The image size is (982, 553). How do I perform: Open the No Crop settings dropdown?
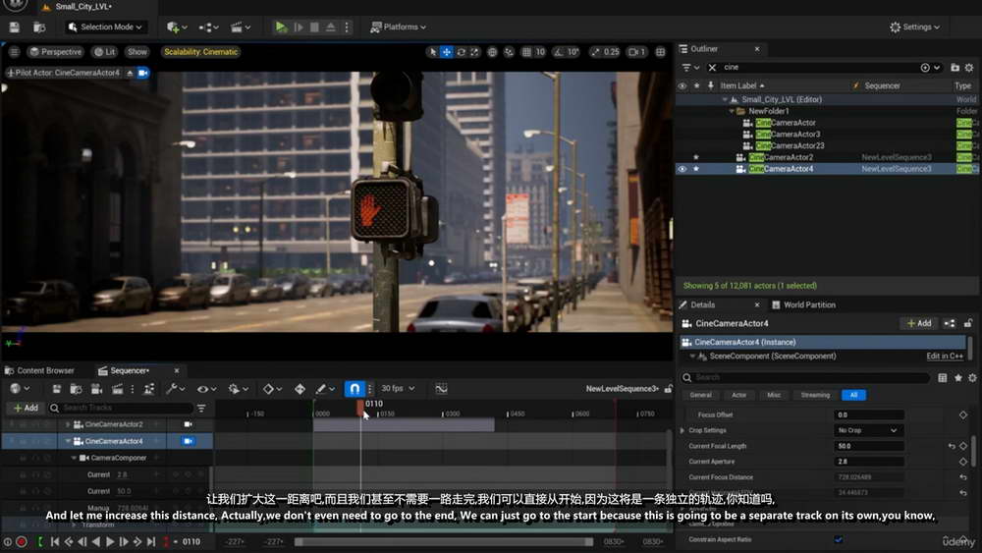[868, 430]
